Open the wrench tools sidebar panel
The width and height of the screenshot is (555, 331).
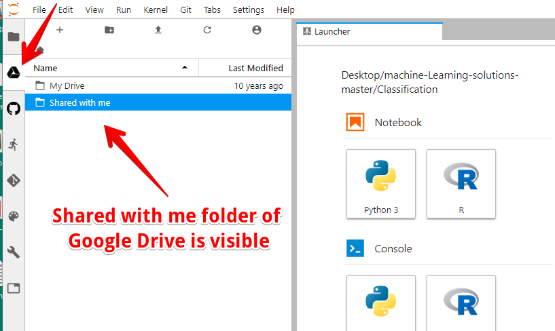pos(14,252)
